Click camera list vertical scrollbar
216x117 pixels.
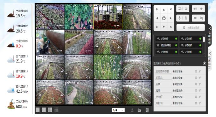[204, 39]
